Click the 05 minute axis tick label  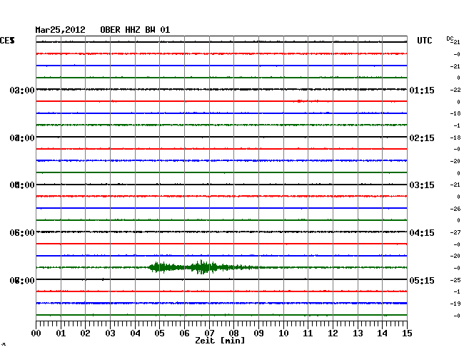159,333
